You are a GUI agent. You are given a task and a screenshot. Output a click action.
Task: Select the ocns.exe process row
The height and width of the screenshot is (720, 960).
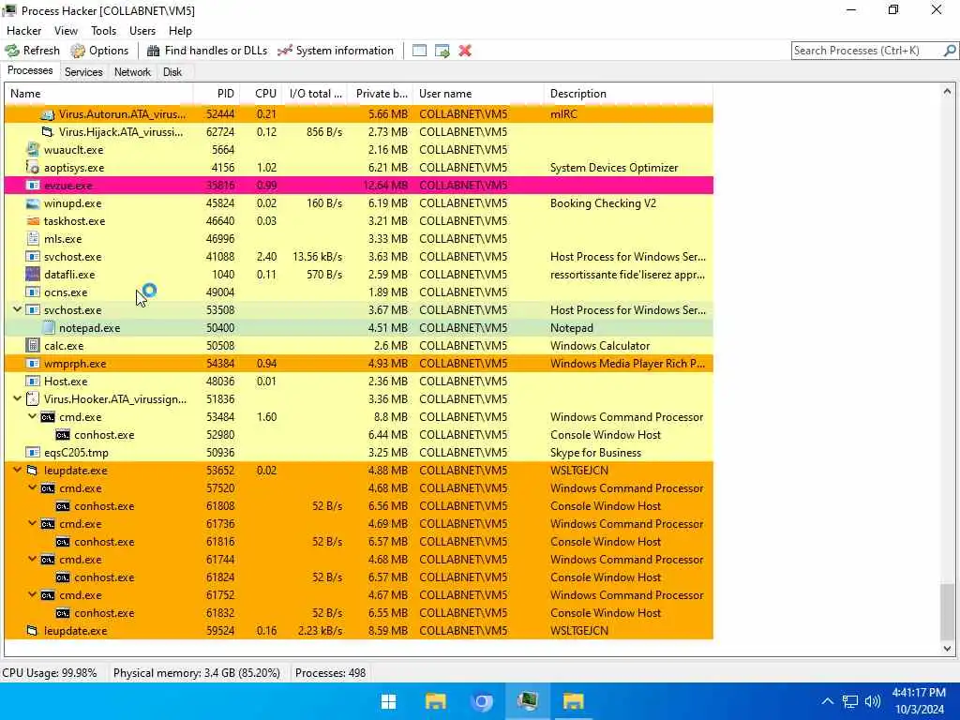[x=359, y=292]
